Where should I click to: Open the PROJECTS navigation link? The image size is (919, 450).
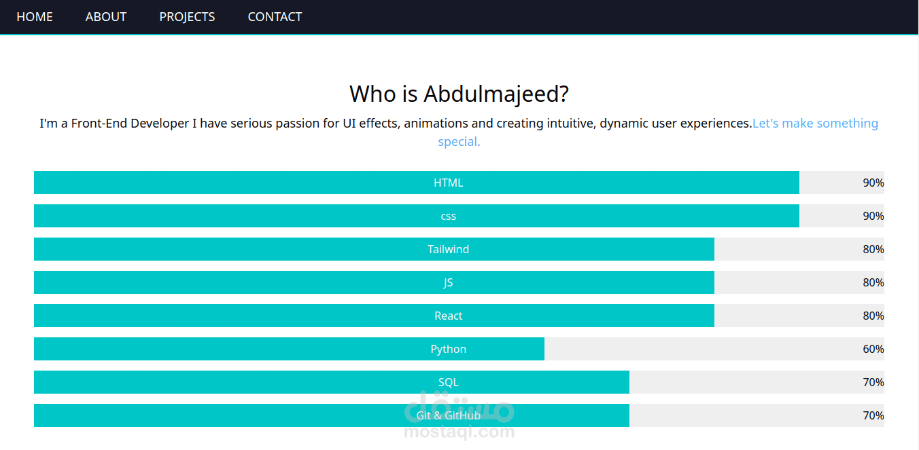[187, 17]
